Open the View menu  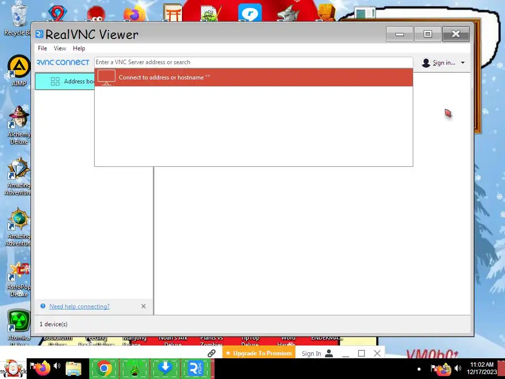coord(60,48)
